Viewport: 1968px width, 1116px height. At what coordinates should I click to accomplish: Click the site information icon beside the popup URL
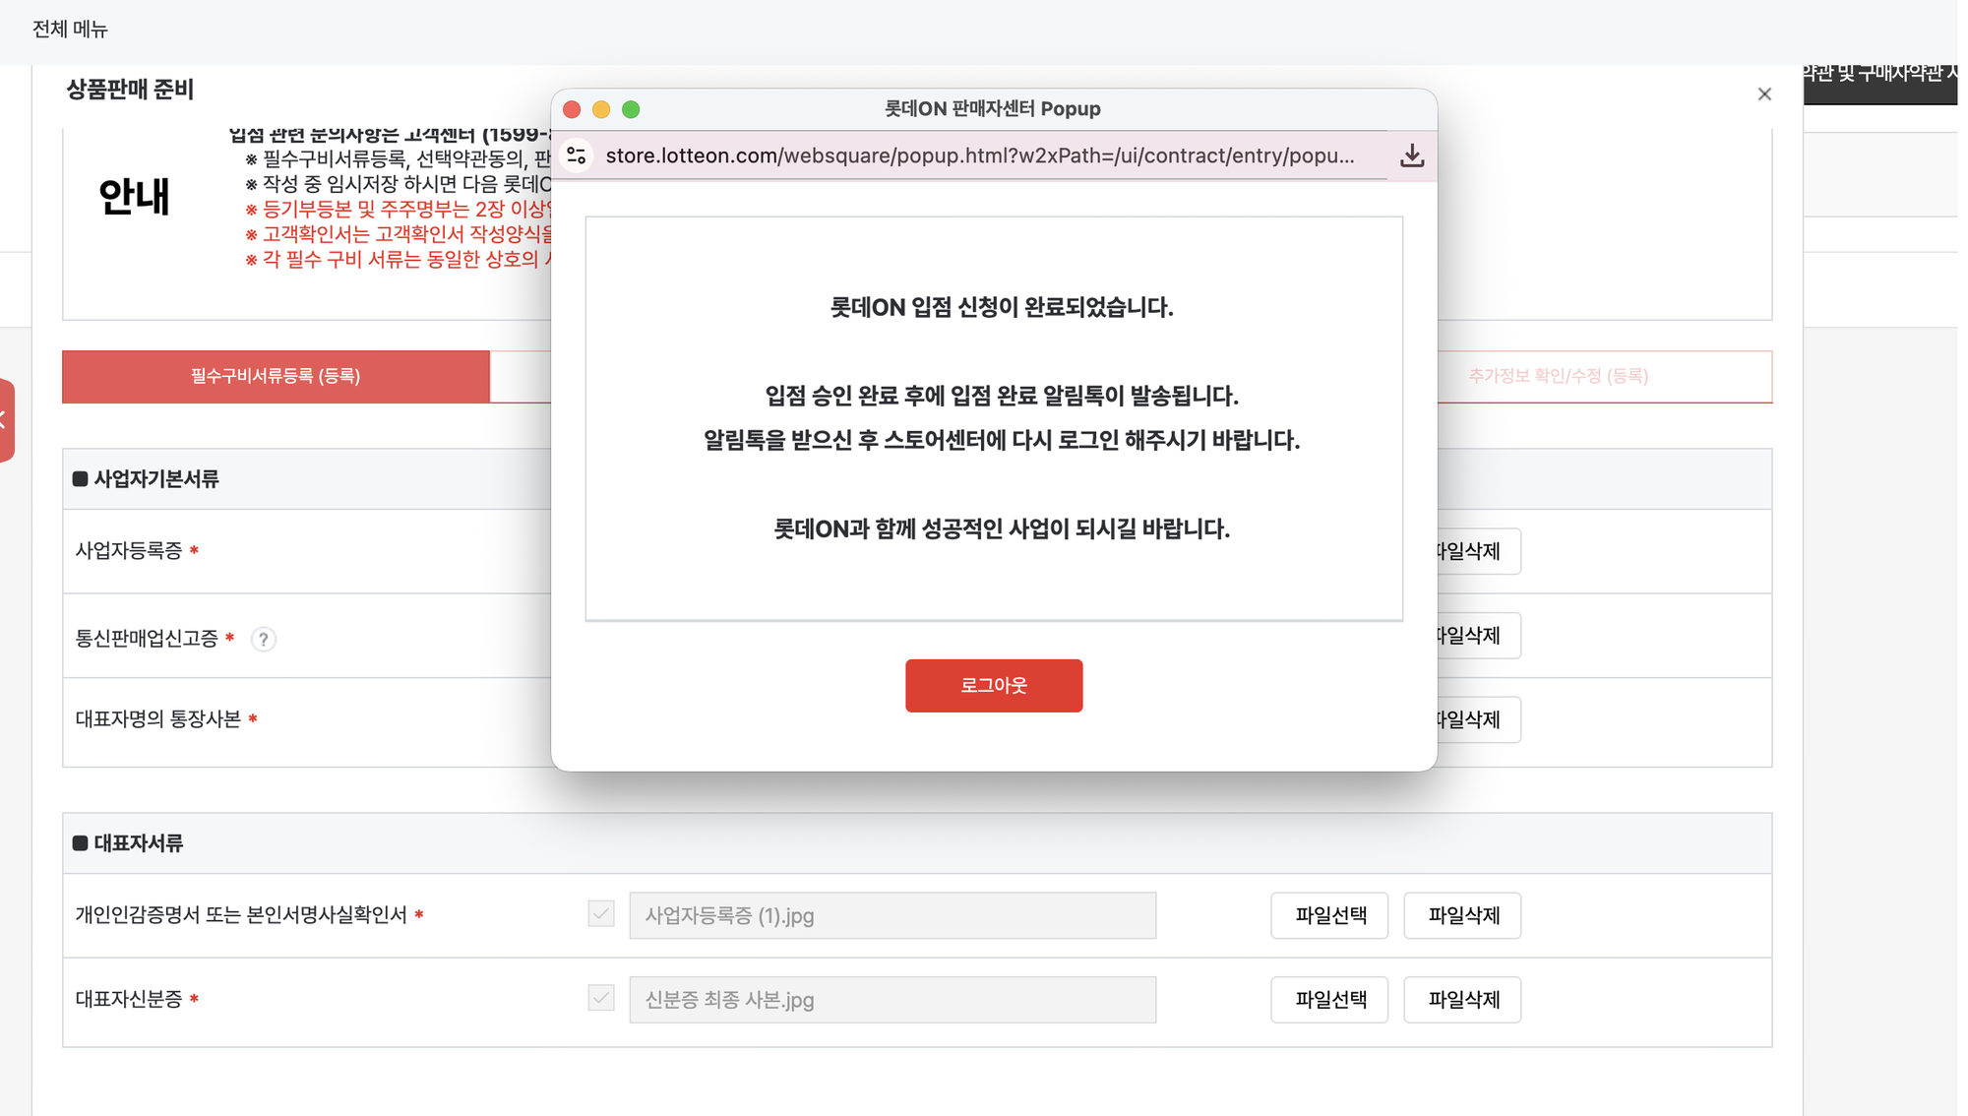pyautogui.click(x=576, y=155)
